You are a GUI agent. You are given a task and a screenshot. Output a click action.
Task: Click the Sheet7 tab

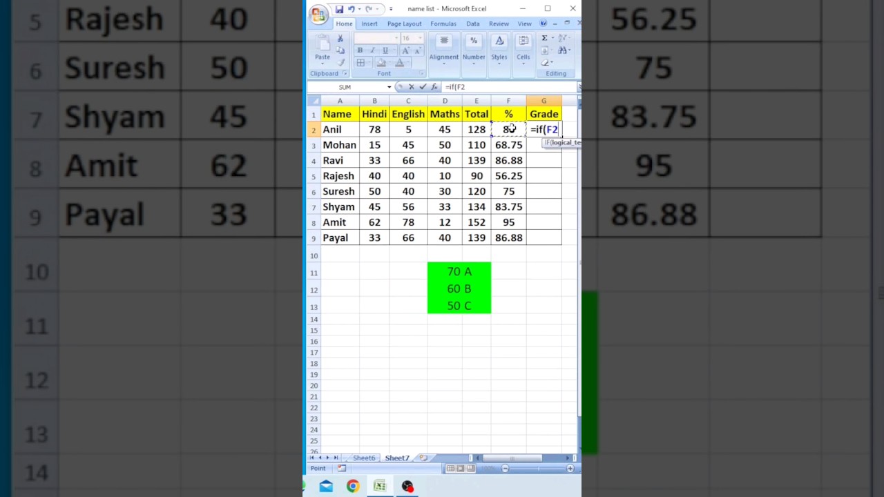click(x=397, y=458)
